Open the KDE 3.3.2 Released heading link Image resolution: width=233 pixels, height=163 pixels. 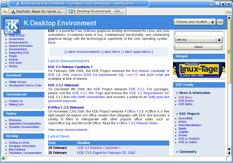[x=63, y=85]
